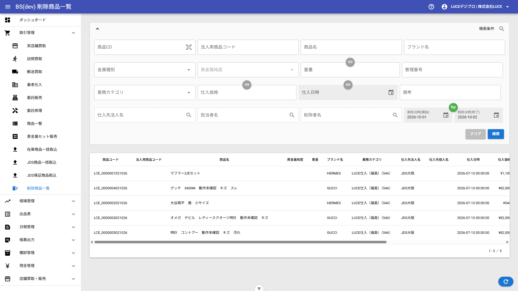
Task: Click the 在庫商品一括取込 upload icon
Action: pyautogui.click(x=15, y=149)
